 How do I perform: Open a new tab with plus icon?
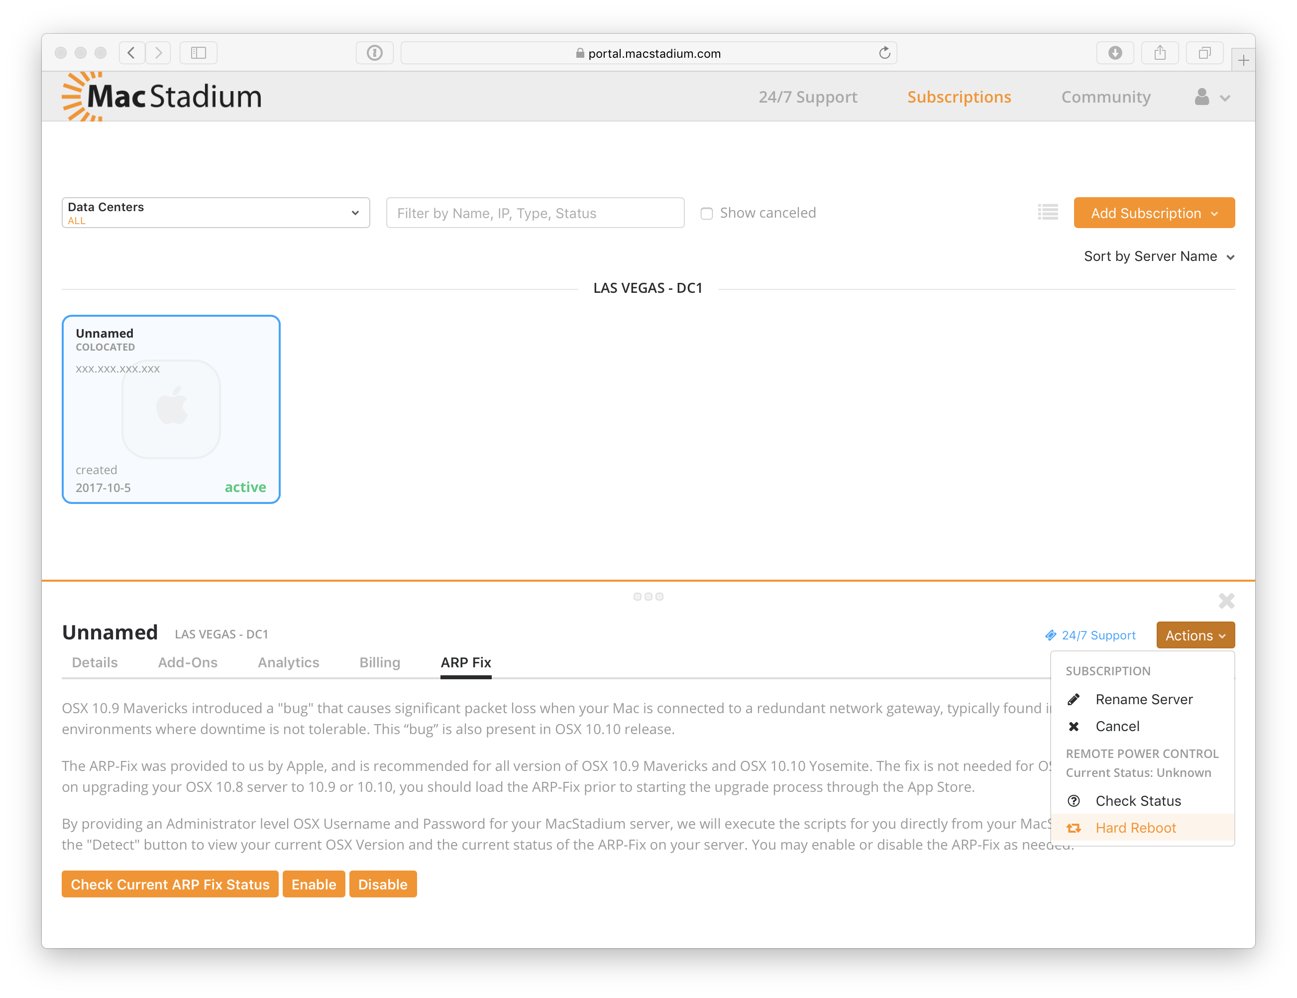[1243, 60]
